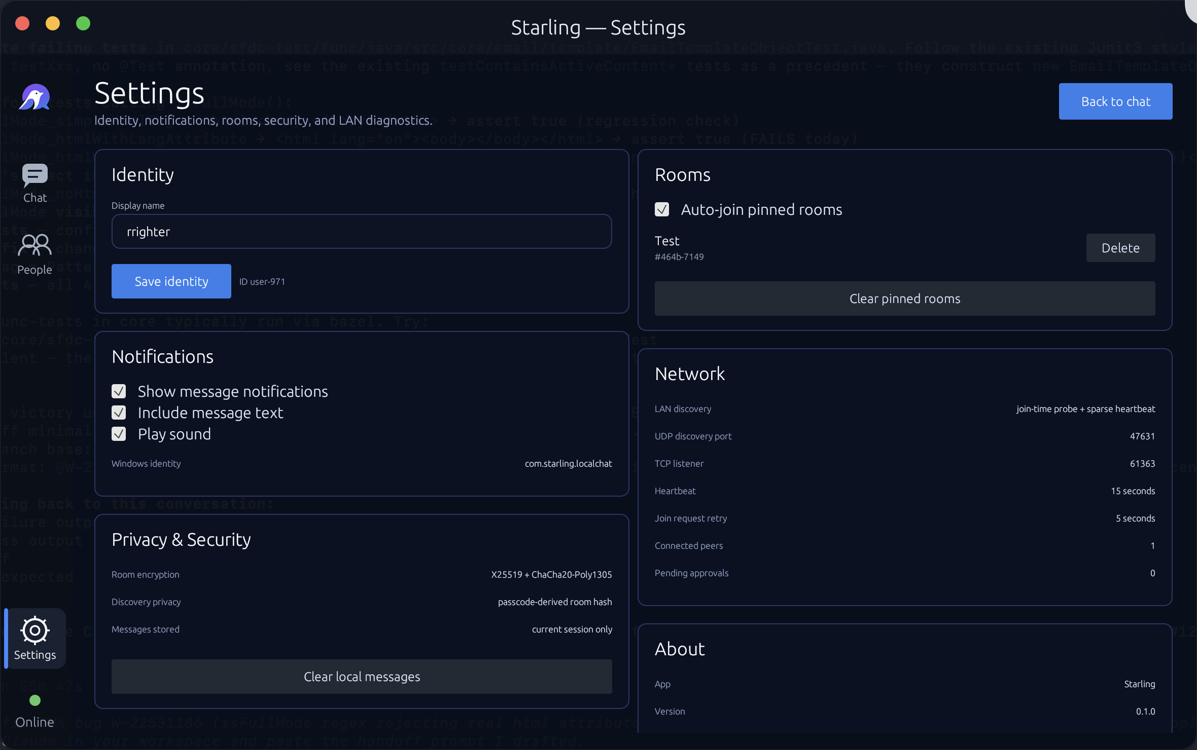Uncheck Include message text
This screenshot has height=750, width=1197.
pyautogui.click(x=119, y=413)
